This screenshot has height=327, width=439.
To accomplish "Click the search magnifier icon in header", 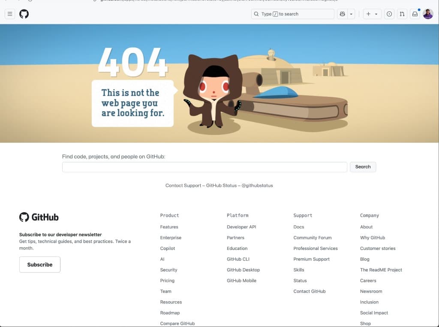I will point(256,14).
